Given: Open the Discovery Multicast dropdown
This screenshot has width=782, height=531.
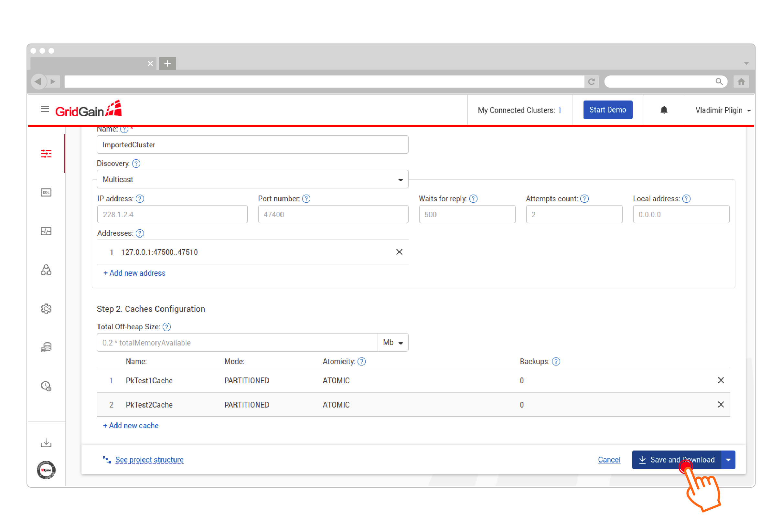Looking at the screenshot, I should (252, 179).
